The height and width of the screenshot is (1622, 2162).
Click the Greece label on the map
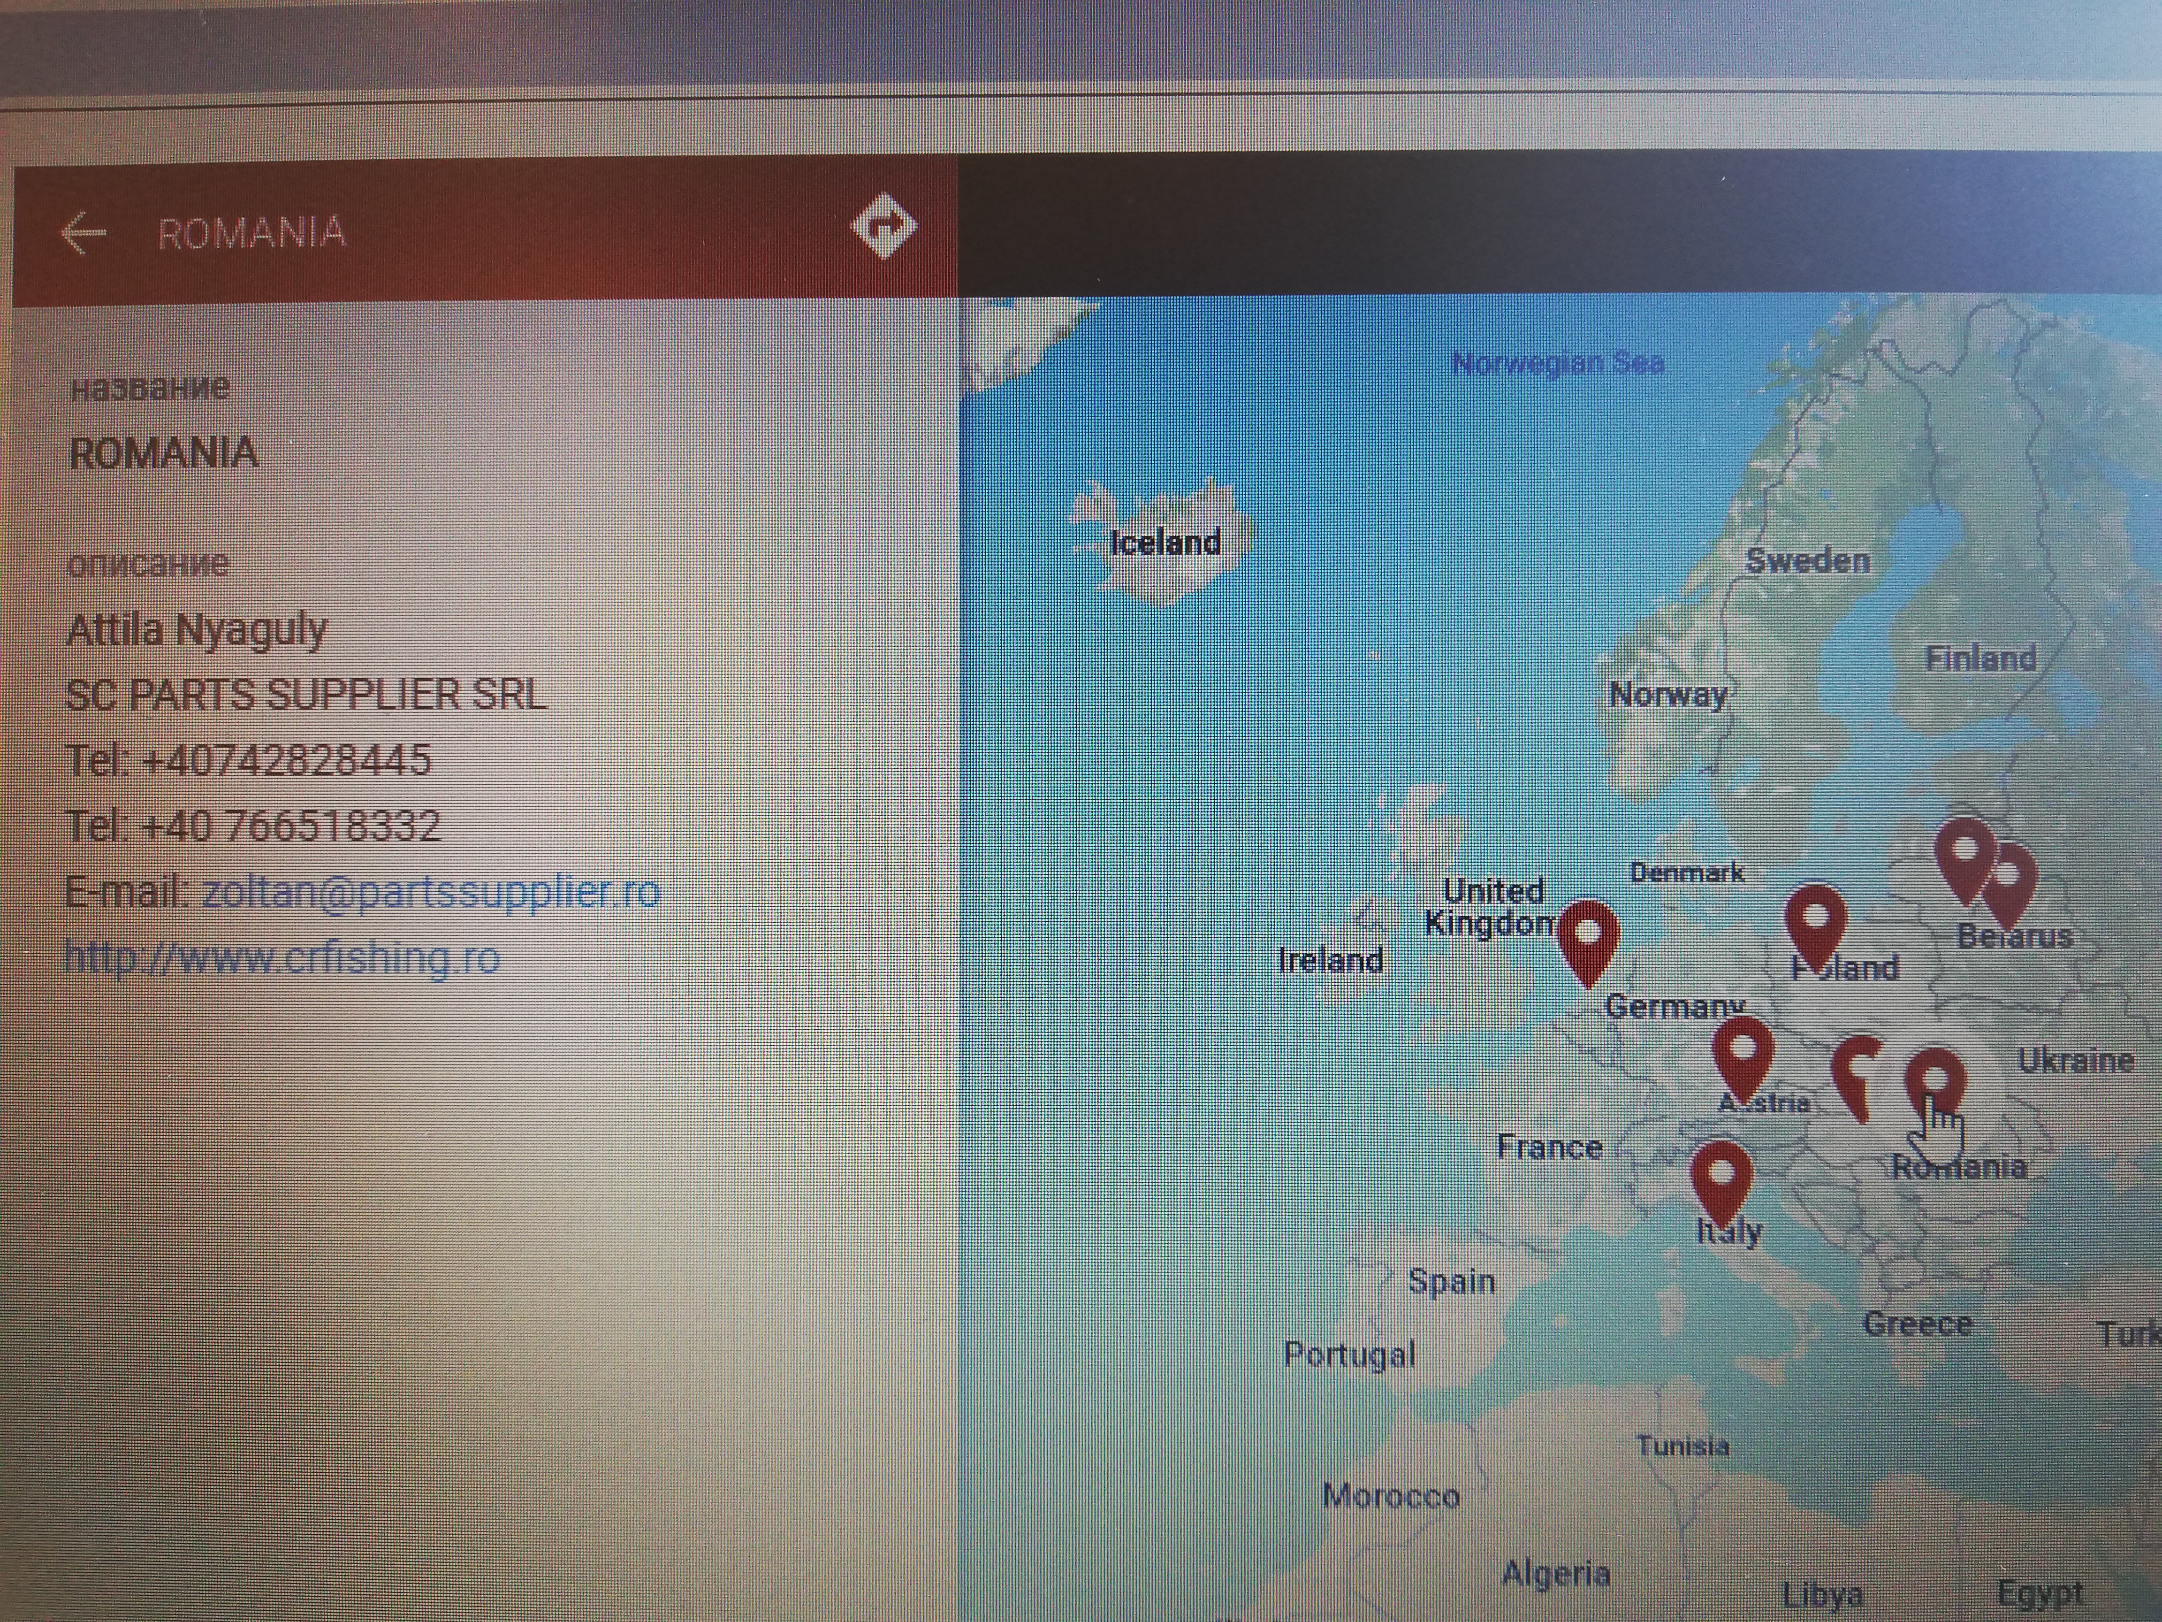[1918, 1325]
